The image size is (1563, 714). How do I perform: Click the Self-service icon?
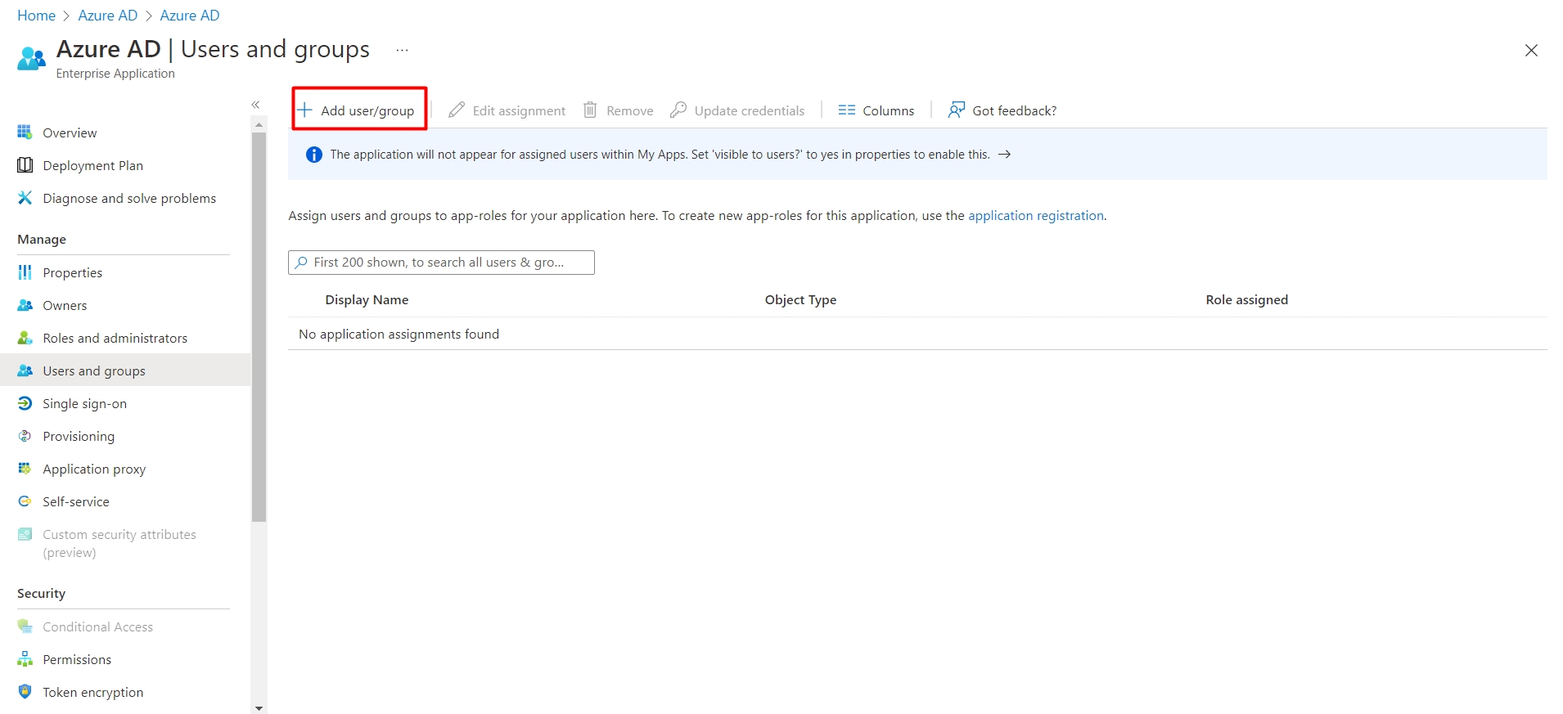pos(25,501)
